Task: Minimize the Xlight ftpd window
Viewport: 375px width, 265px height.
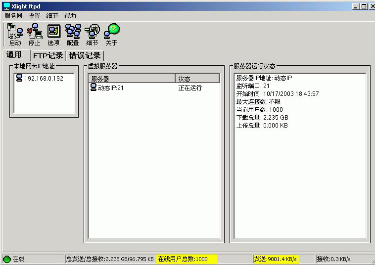Action: click(356, 6)
